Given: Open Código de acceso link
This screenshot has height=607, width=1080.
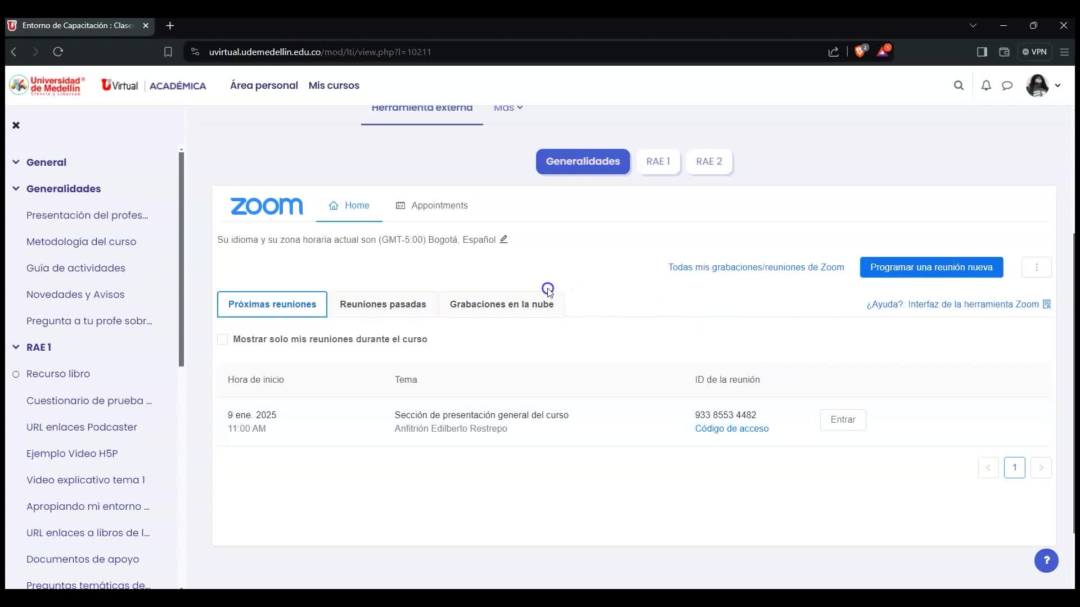Looking at the screenshot, I should coord(732,429).
